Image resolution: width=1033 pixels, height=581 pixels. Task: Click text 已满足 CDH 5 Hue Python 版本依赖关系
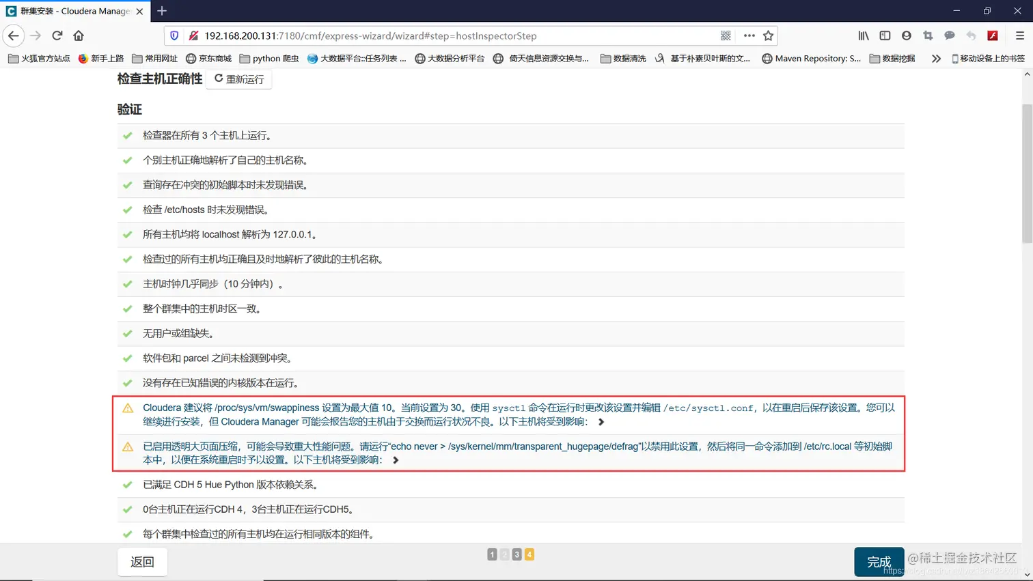[x=230, y=485]
